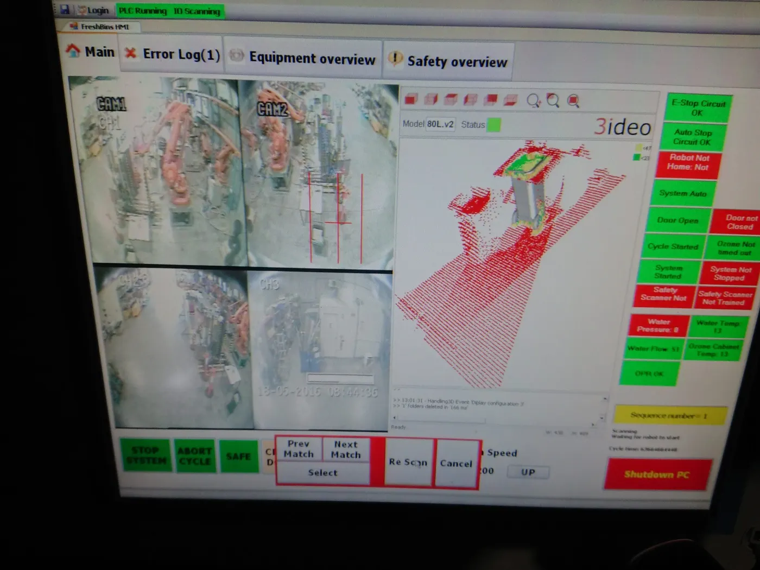760x570 pixels.
Task: Click the Robot Not Home indicator
Action: pos(688,164)
